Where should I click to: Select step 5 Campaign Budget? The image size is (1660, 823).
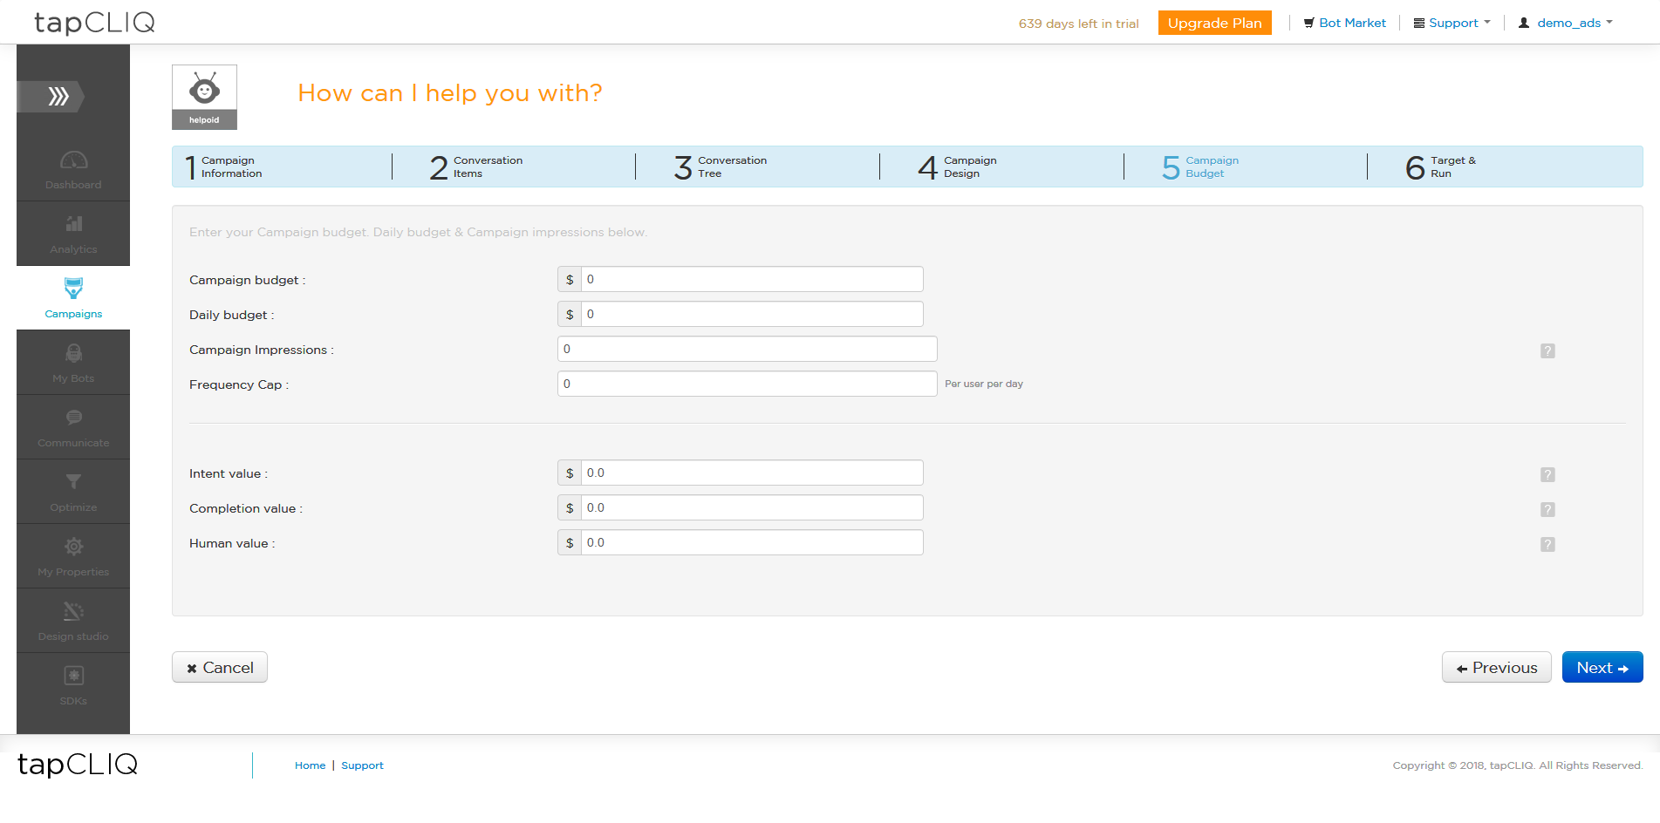(1200, 167)
